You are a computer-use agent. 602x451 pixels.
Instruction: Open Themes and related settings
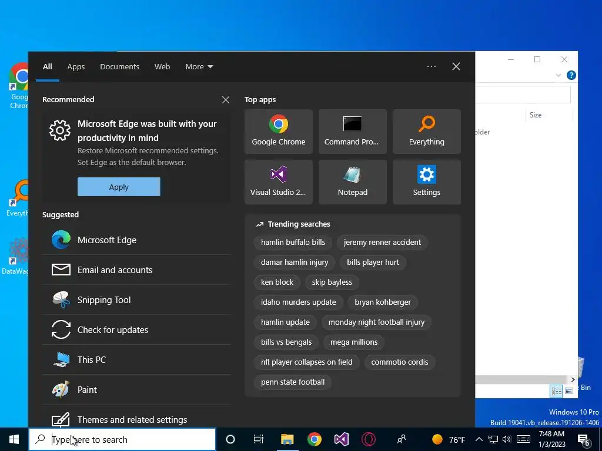click(136, 418)
